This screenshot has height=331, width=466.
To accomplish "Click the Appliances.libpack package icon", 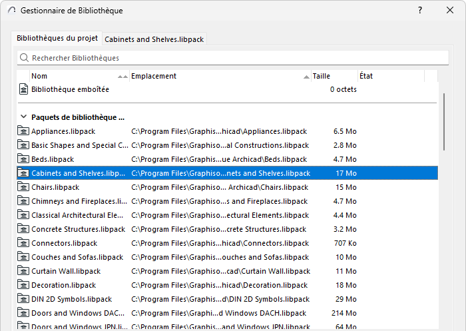I will (x=23, y=131).
